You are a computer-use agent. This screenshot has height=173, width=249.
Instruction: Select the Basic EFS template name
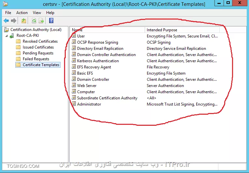point(85,73)
